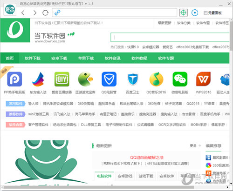Open PP助手电脑版 icon
Image resolution: width=233 pixels, height=191 pixels.
click(14, 79)
